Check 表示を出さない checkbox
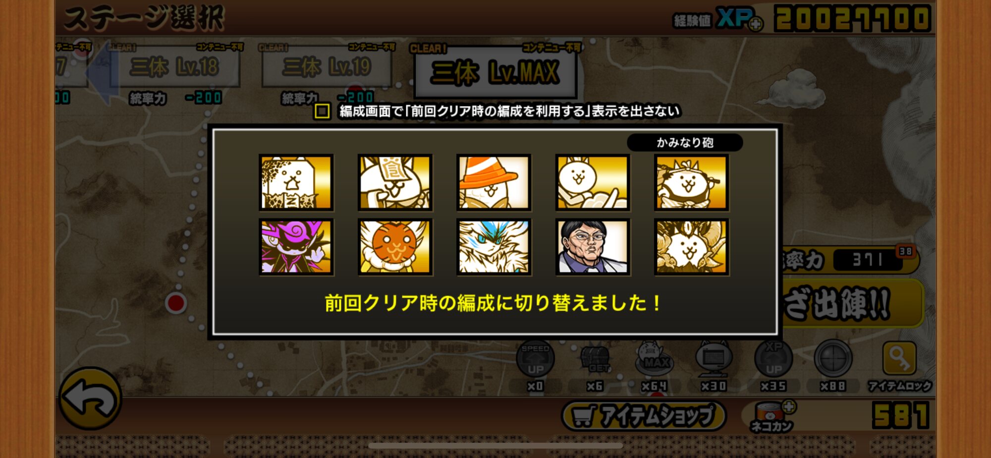Screen dimensions: 991x458 click(322, 111)
